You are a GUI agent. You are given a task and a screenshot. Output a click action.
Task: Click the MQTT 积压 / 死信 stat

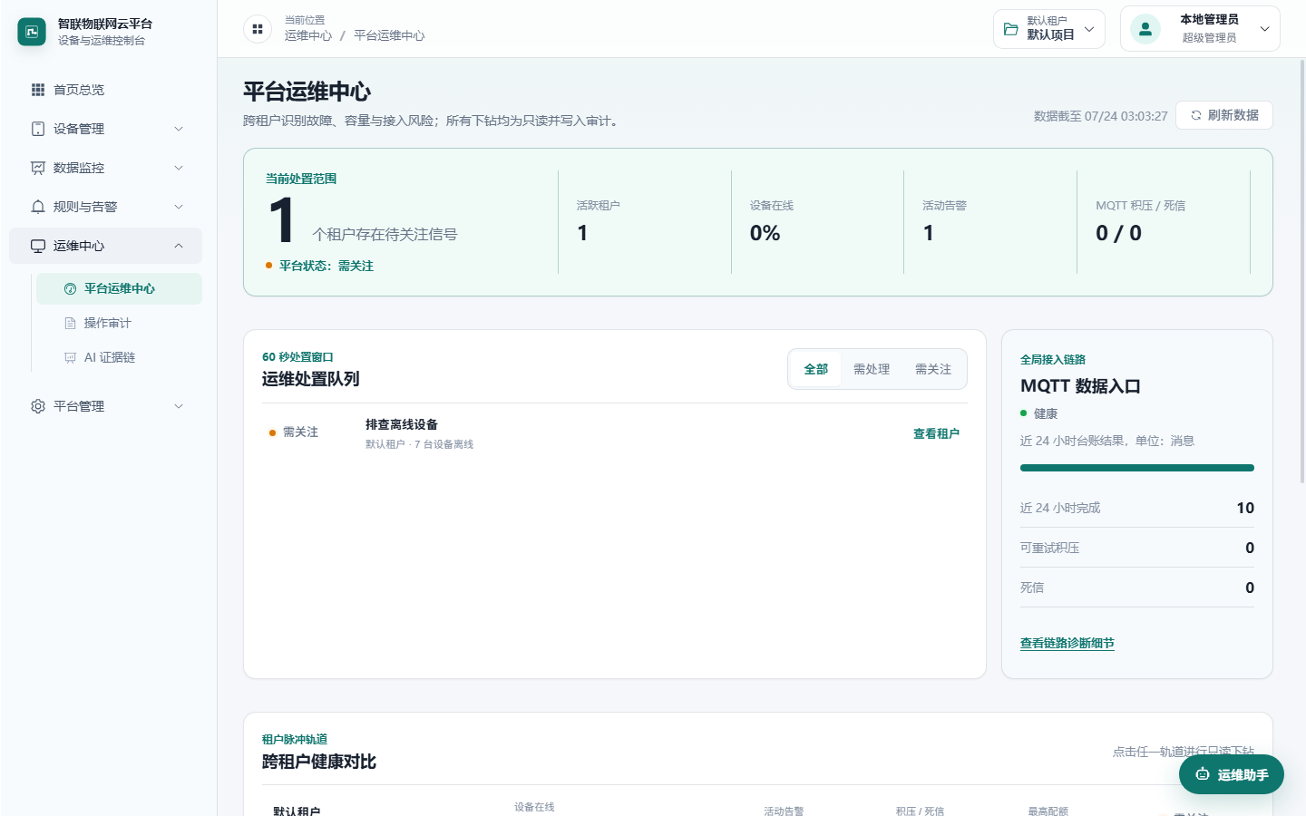pyautogui.click(x=1164, y=222)
